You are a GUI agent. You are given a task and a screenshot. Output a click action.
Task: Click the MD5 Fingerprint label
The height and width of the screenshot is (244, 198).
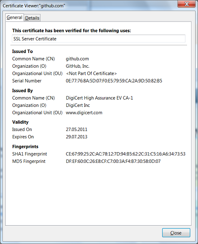(x=29, y=161)
